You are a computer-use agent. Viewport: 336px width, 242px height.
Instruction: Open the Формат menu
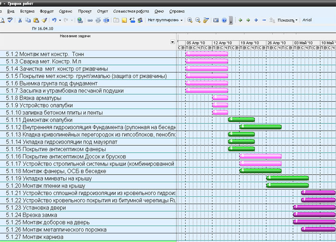click(47, 11)
